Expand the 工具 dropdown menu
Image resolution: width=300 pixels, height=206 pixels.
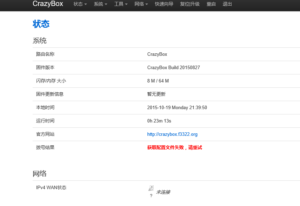tap(121, 4)
